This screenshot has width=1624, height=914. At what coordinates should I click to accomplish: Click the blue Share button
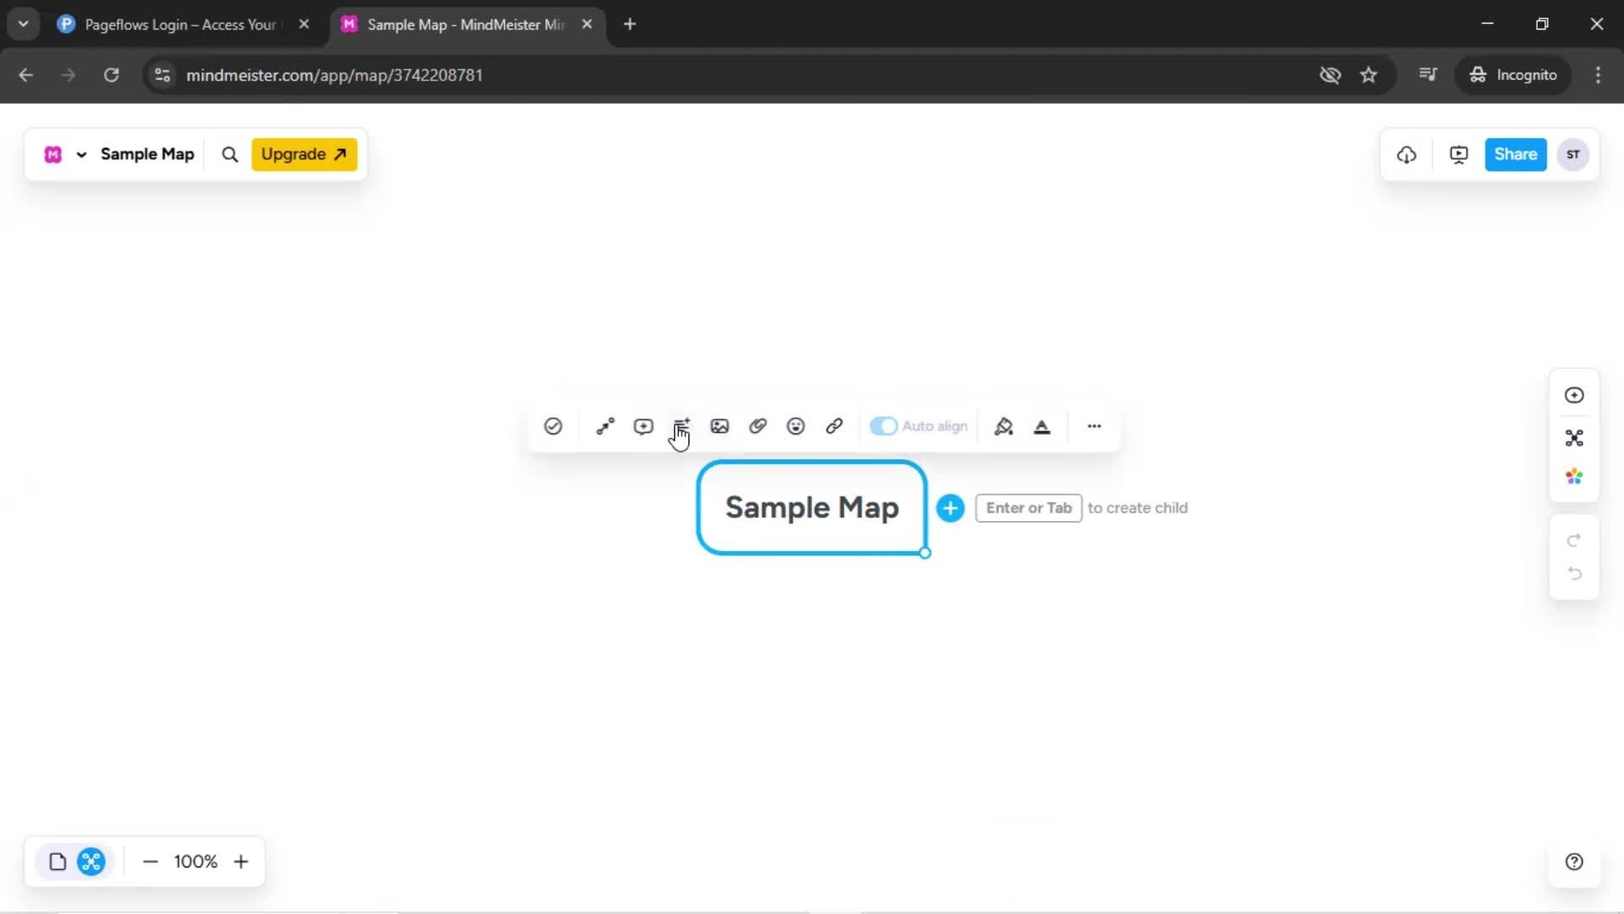tap(1516, 154)
